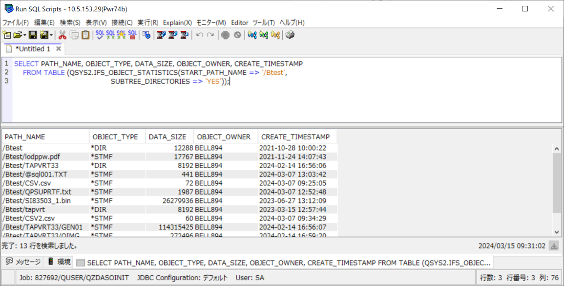The image size is (564, 286).
Task: Click the SQL icon with yellow star
Action: (121, 35)
